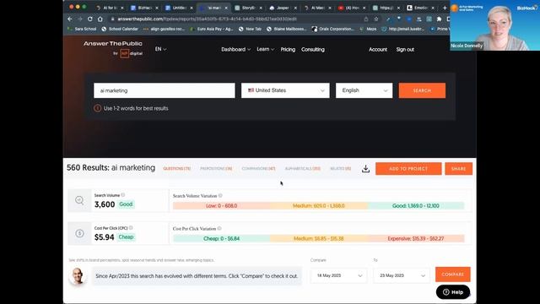This screenshot has height=304, width=540.
Task: Click the Search Volume info icon
Action: [123, 195]
